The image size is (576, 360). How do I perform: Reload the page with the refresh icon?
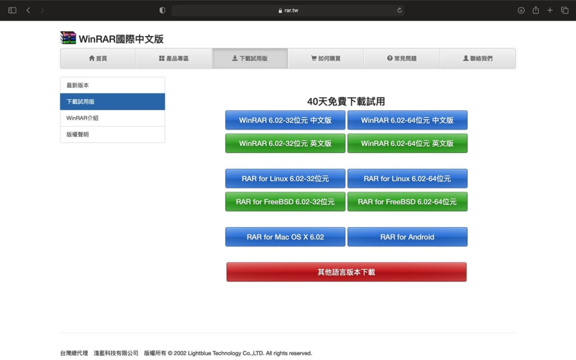point(399,10)
